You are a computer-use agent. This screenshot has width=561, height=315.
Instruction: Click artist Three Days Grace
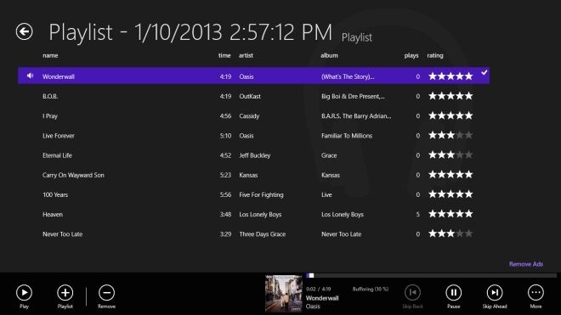pyautogui.click(x=263, y=233)
